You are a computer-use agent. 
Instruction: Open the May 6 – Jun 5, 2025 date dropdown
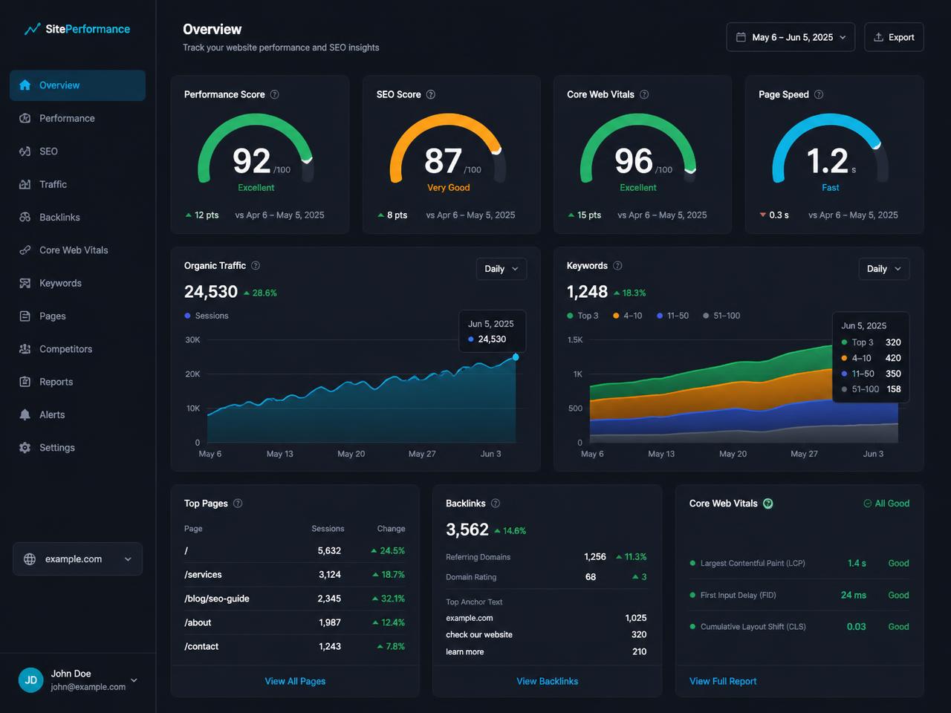791,37
